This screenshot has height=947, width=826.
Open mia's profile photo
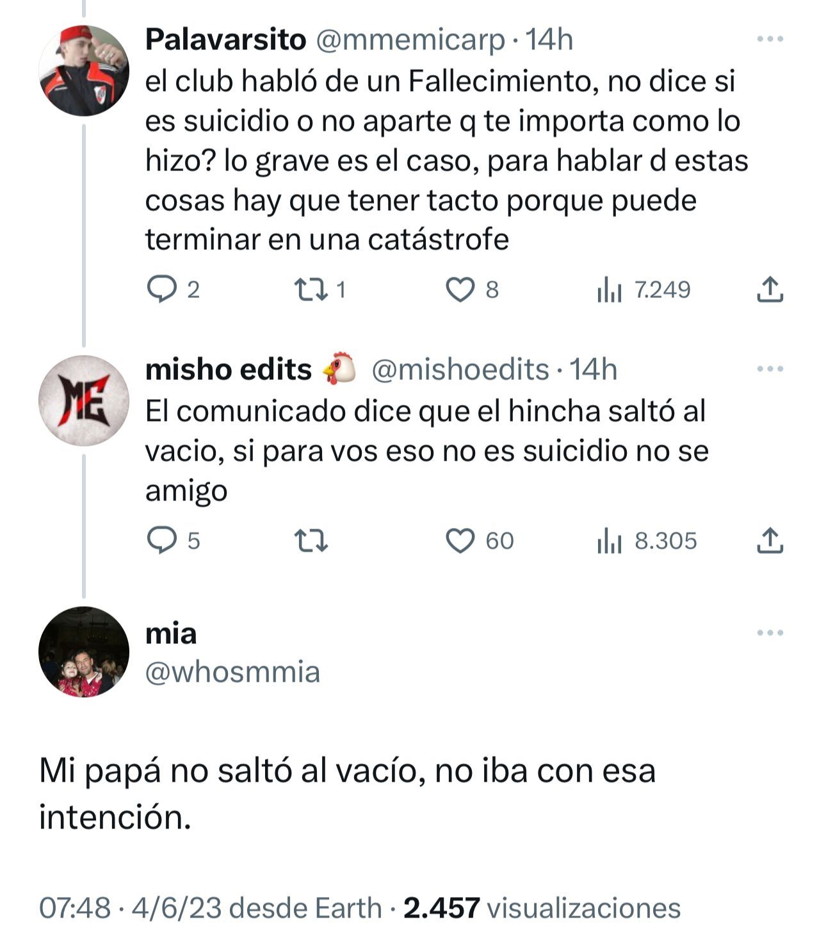pyautogui.click(x=84, y=652)
